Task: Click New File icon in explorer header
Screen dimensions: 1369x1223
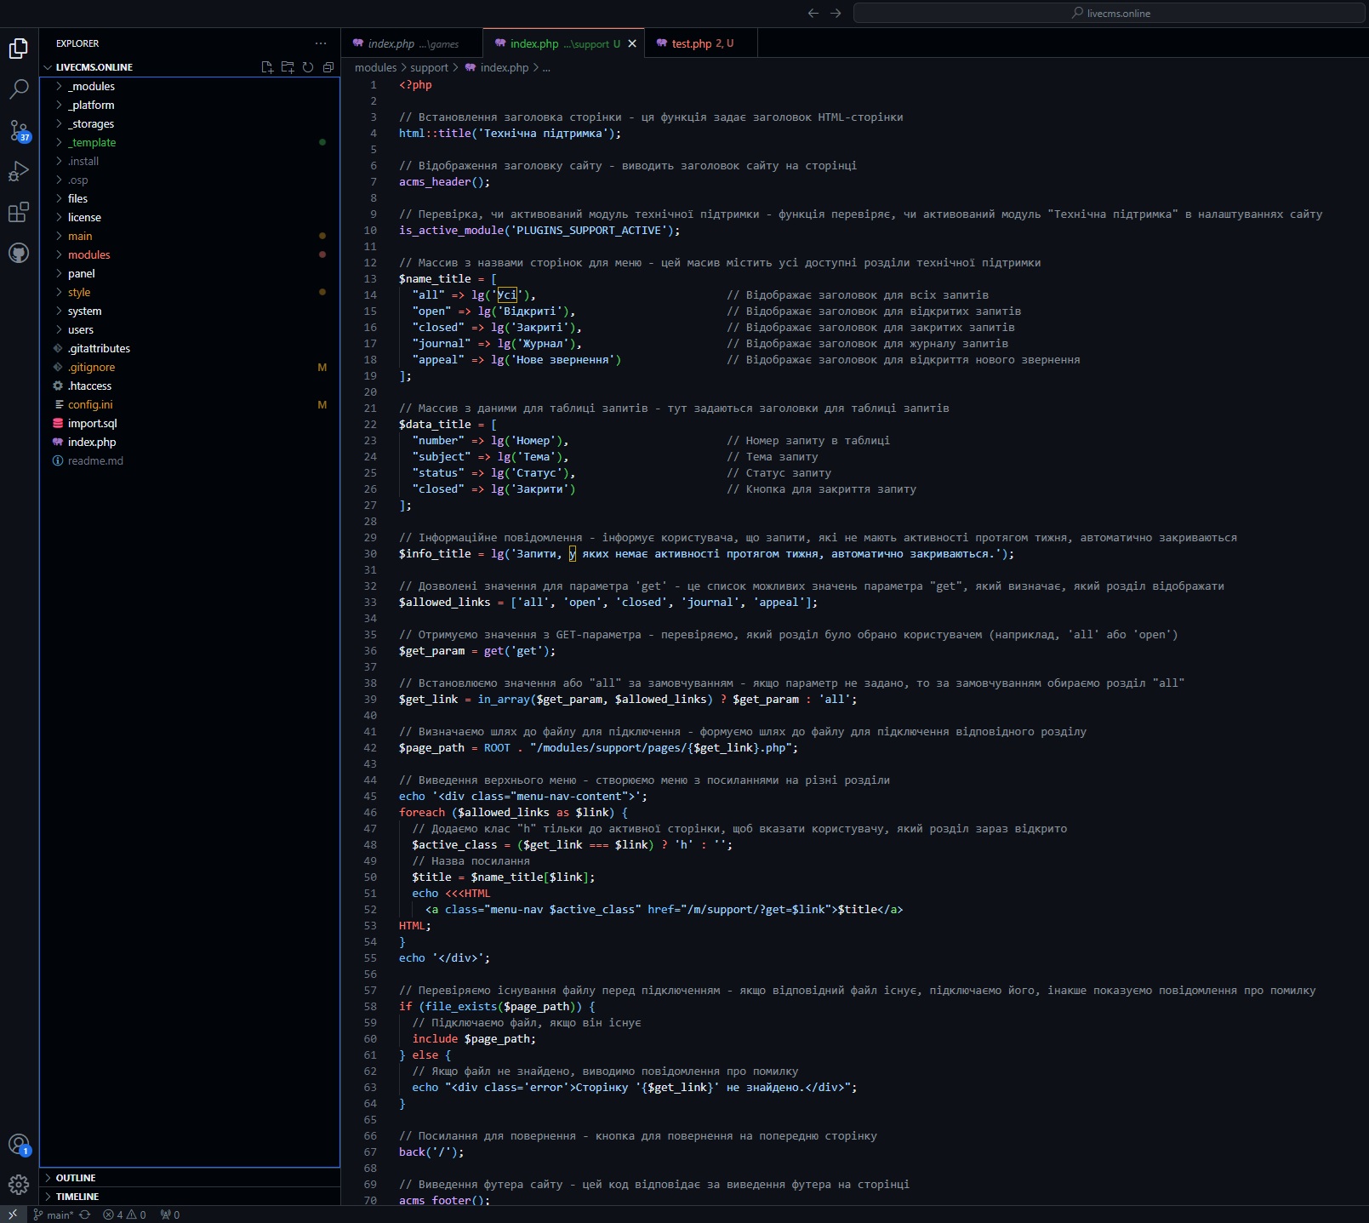Action: tap(267, 67)
